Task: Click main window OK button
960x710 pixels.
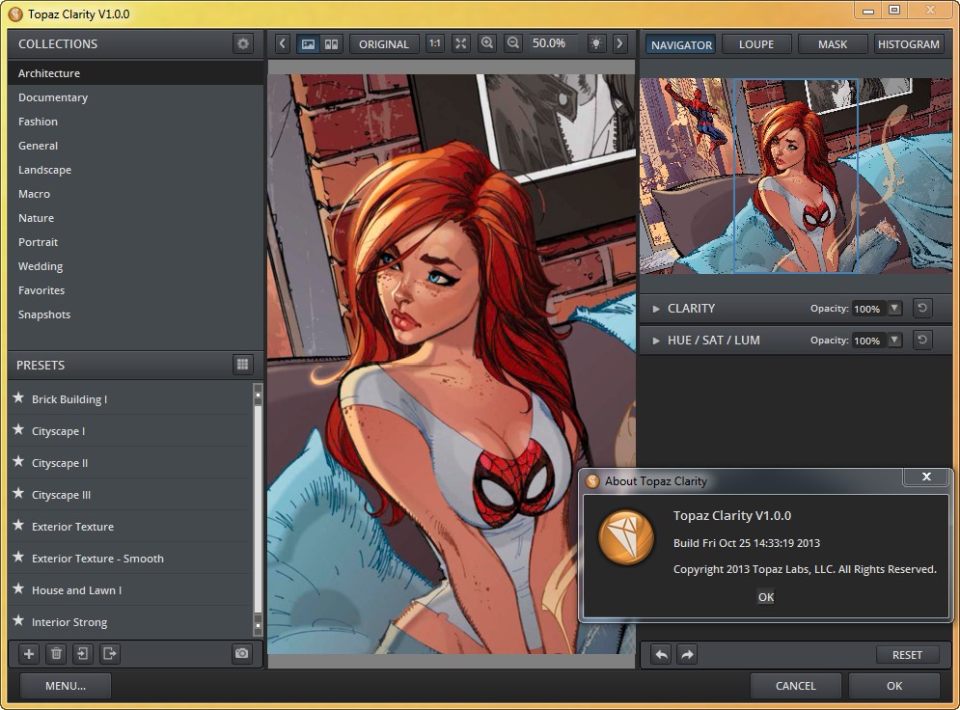Action: (x=893, y=686)
